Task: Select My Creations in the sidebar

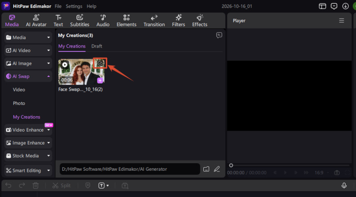Action: coord(27,117)
